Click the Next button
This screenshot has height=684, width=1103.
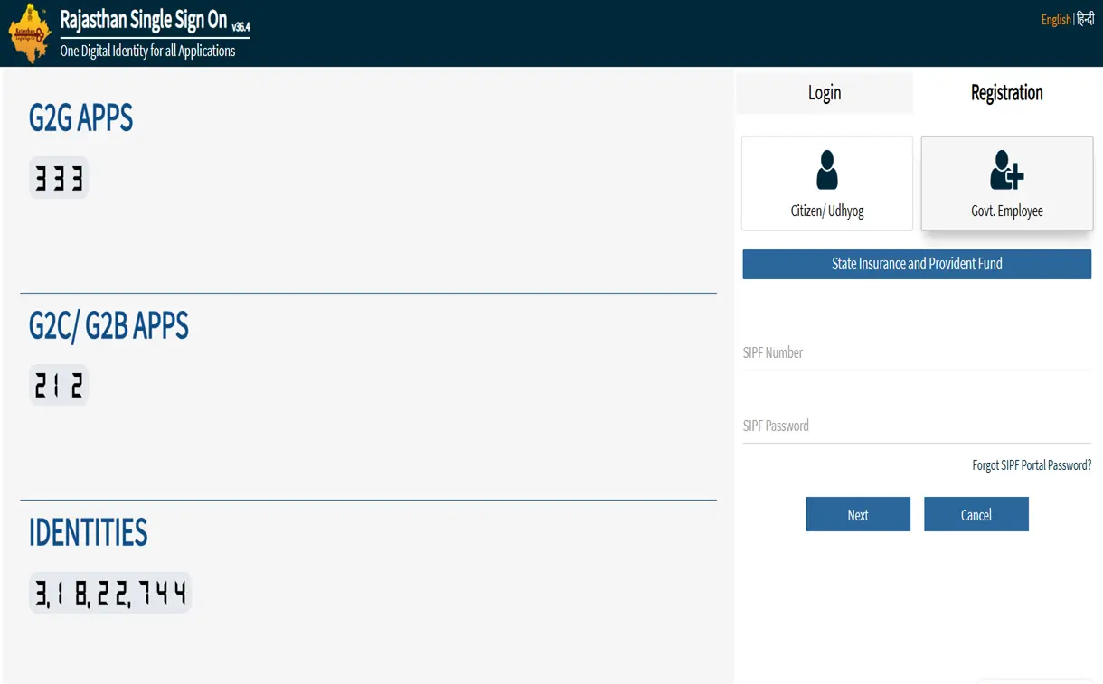point(858,514)
